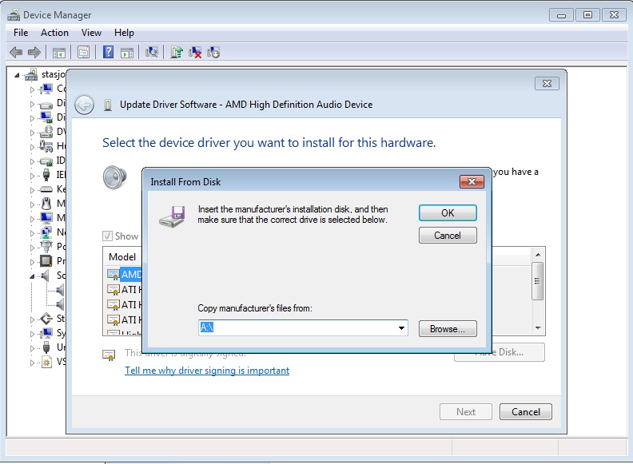
Task: Click the Next button in driver wizard
Action: pos(466,412)
